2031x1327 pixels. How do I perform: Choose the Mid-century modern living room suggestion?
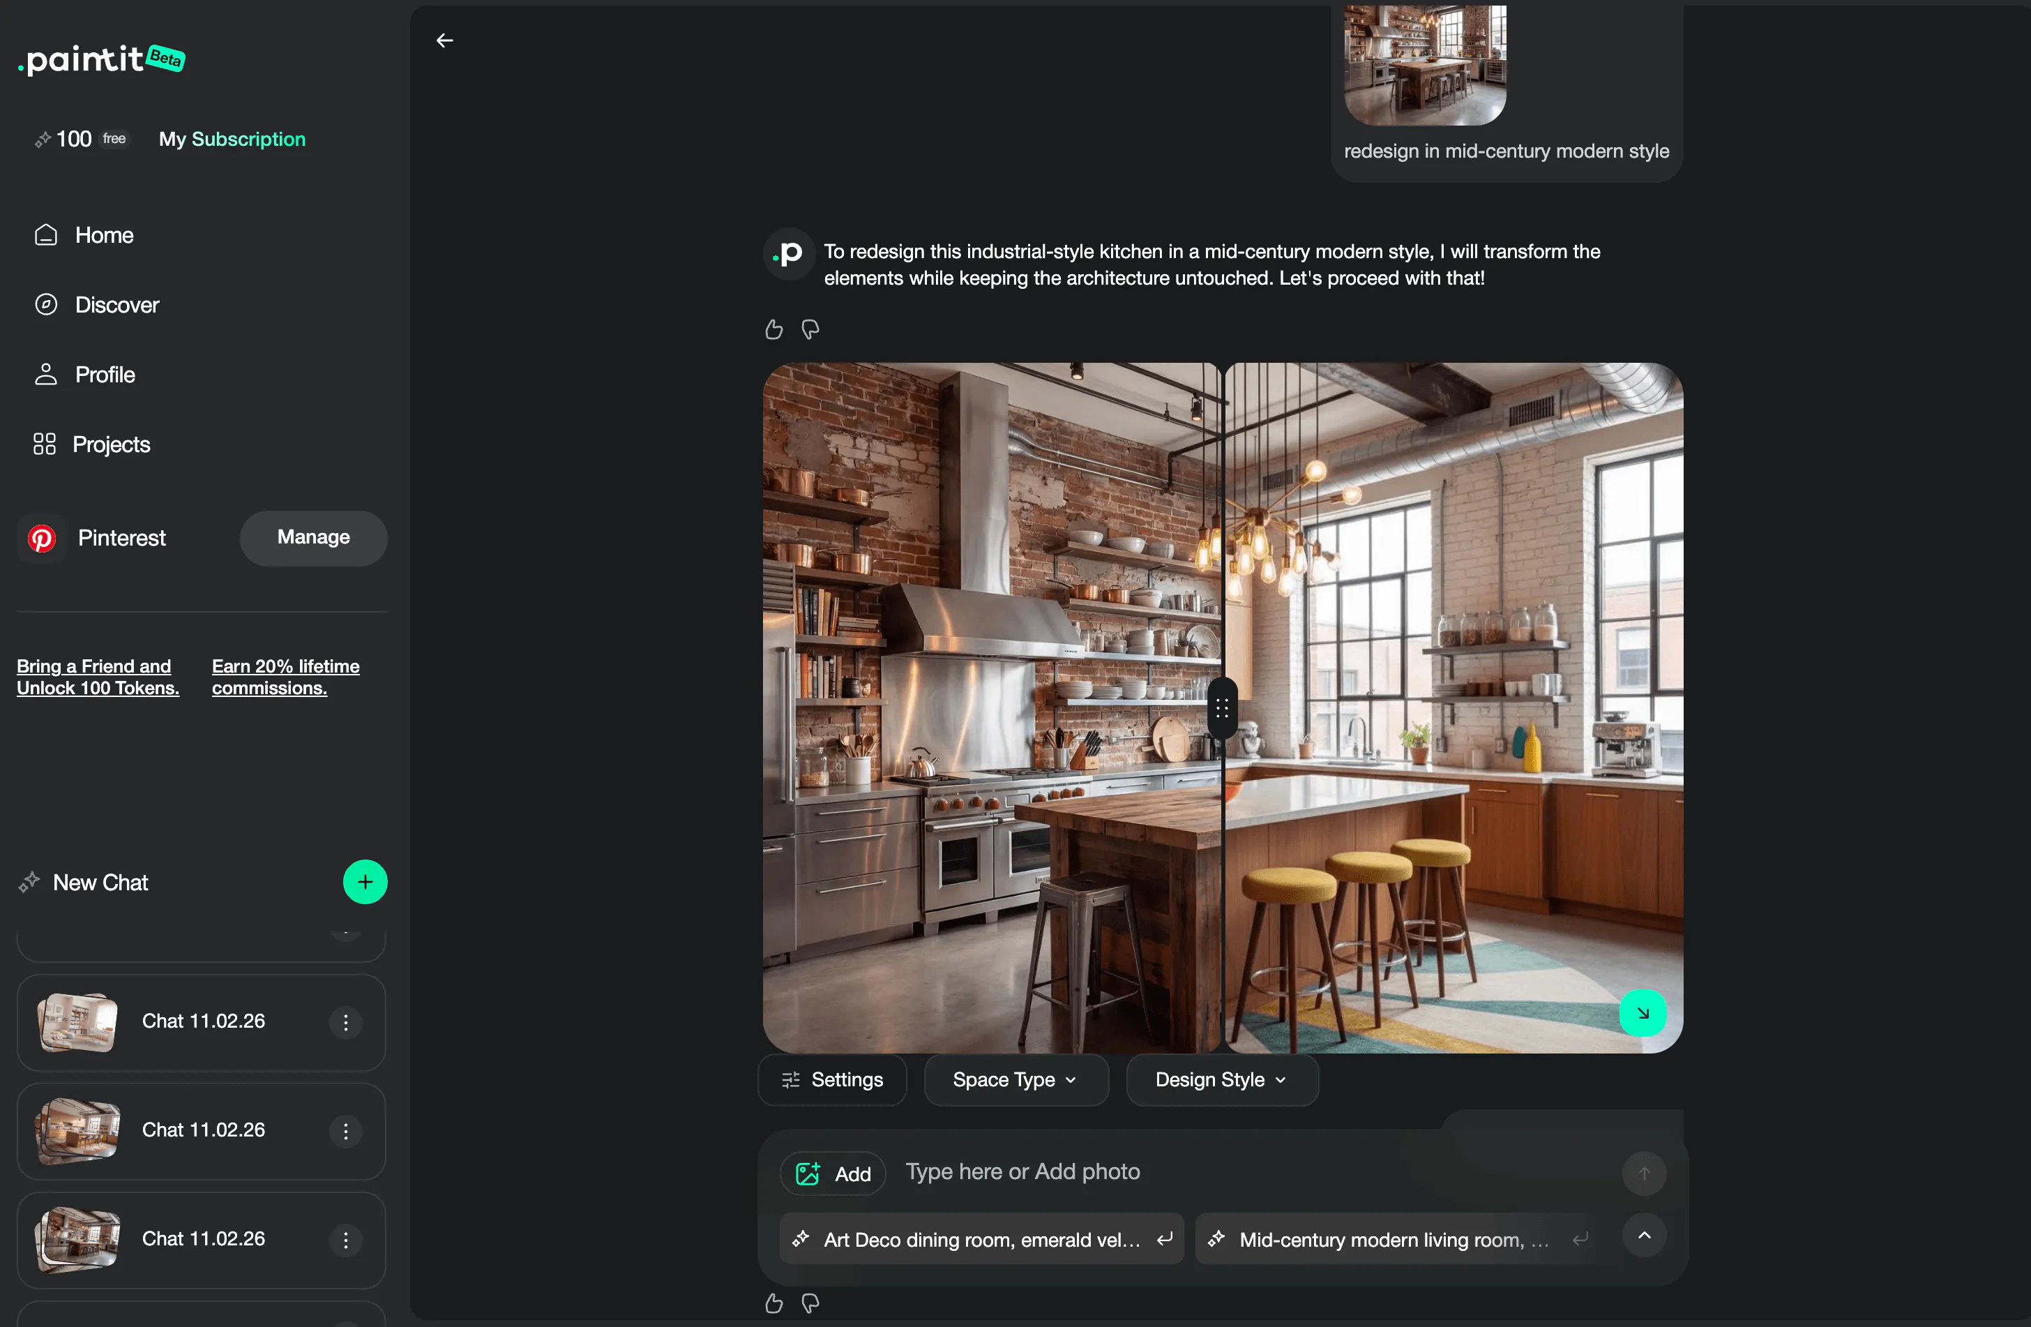(1397, 1239)
